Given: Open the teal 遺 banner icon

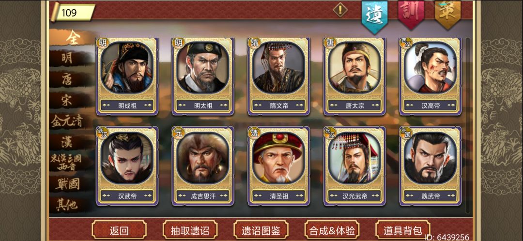Looking at the screenshot, I should [x=375, y=16].
